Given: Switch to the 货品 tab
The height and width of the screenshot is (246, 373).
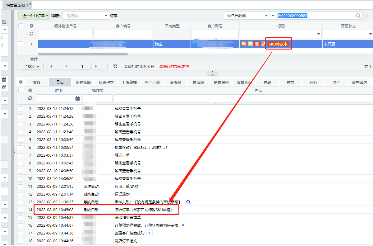Looking at the screenshot, I should click(x=37, y=82).
